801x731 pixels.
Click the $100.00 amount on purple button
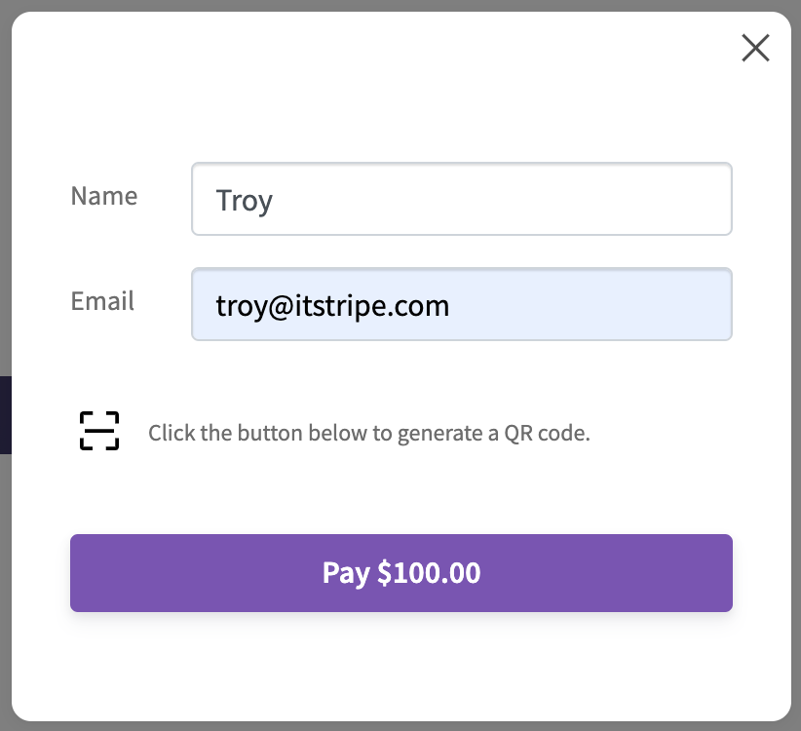429,573
